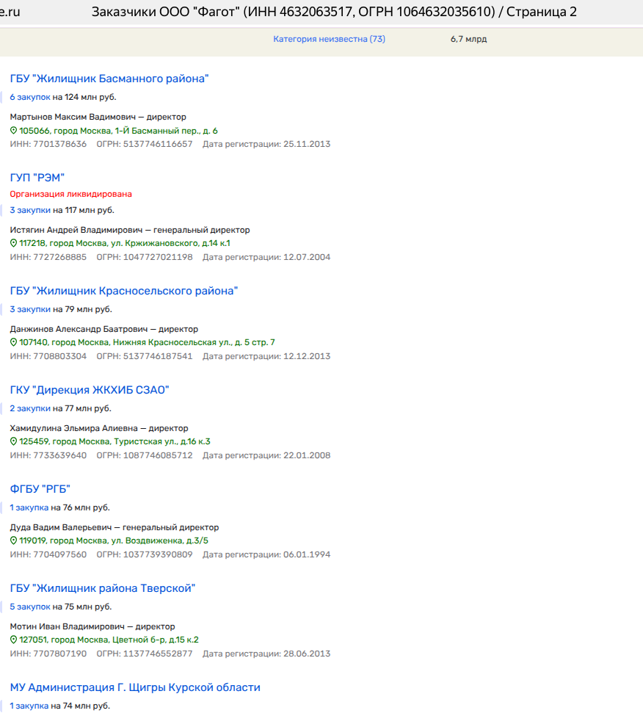The width and height of the screenshot is (643, 716).
Task: View 3 закупки на 79 млн руб.
Action: coord(30,309)
